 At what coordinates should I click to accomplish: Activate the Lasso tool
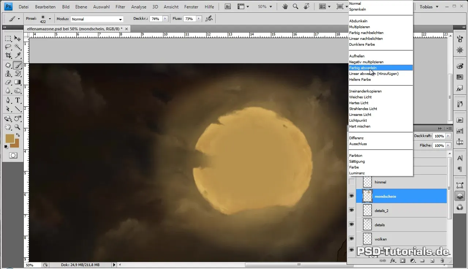tap(8, 47)
